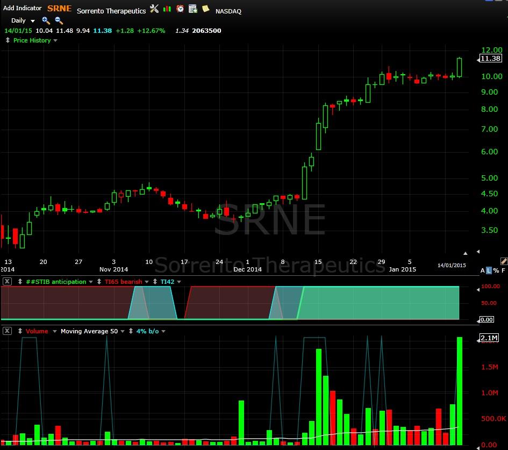This screenshot has height=450, width=508.
Task: Click the ##STIB anticipation label
Action: pyautogui.click(x=56, y=282)
